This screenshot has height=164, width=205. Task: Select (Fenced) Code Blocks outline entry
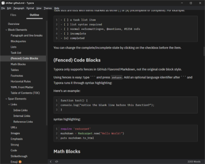(x=24, y=58)
